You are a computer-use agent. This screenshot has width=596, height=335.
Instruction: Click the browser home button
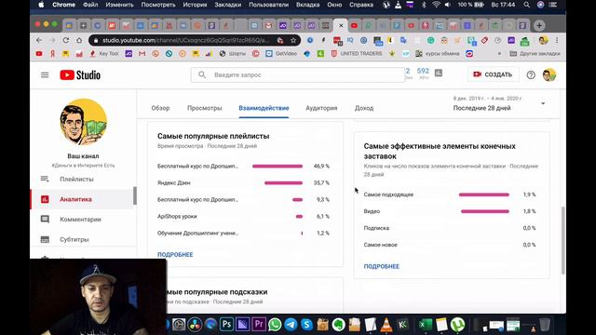click(79, 40)
